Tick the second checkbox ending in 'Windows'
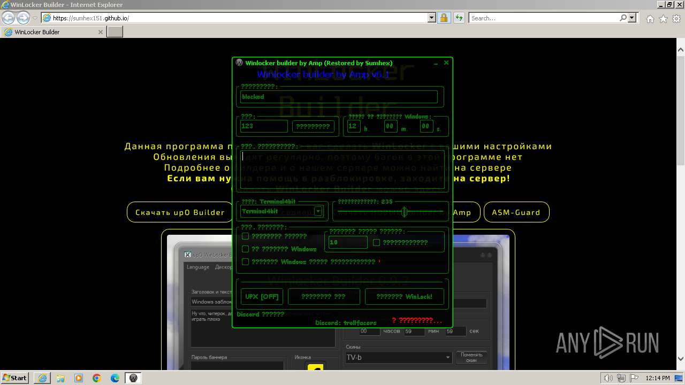Viewport: 685px width, 385px height. (245, 249)
